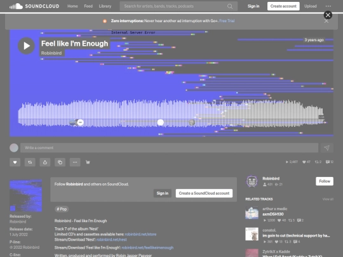Click the gray avatar comment marker on waveform
Viewport: 343px width, 257px height.
coord(192,122)
